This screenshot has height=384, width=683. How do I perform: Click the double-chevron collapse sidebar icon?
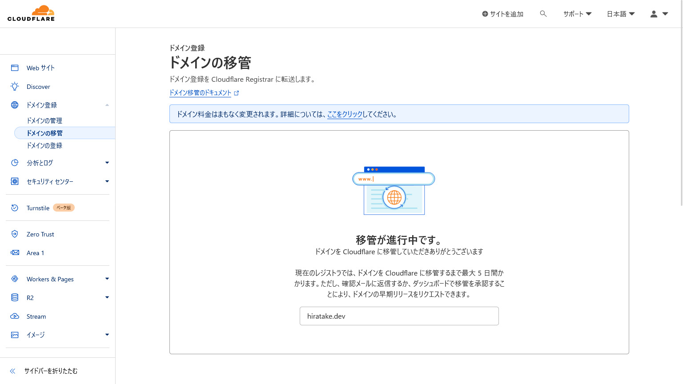point(12,371)
